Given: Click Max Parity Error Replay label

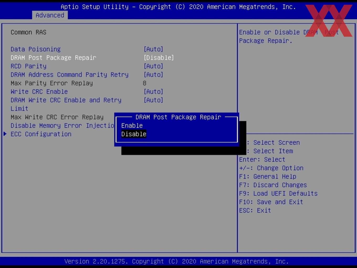Looking at the screenshot, I should coord(52,83).
